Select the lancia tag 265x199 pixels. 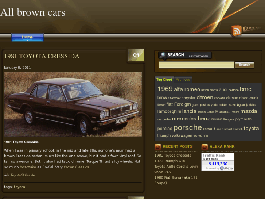pyautogui.click(x=189, y=111)
